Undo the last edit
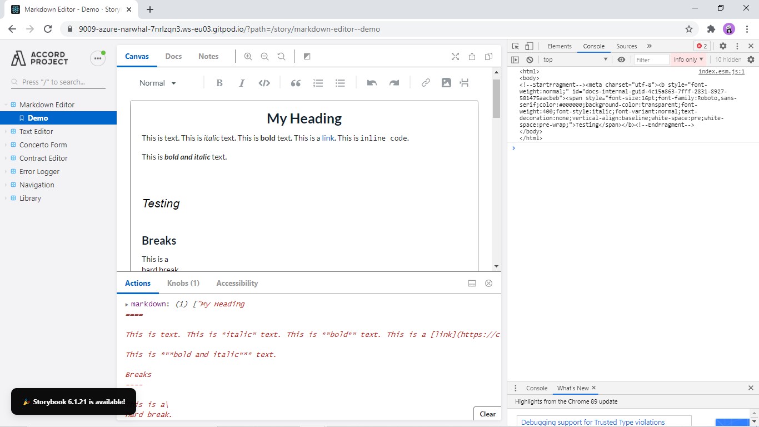The width and height of the screenshot is (759, 427). click(x=371, y=82)
